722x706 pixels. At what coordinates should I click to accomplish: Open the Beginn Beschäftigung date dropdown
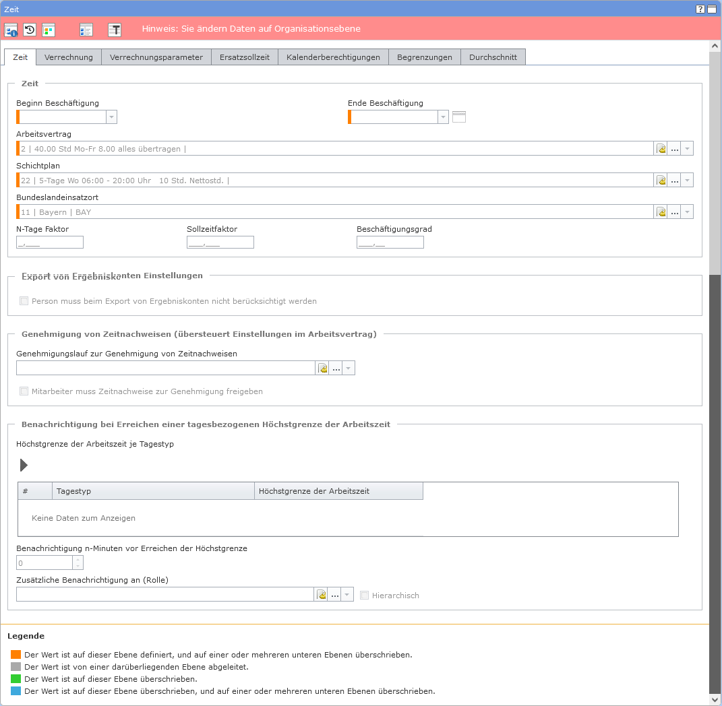[111, 117]
